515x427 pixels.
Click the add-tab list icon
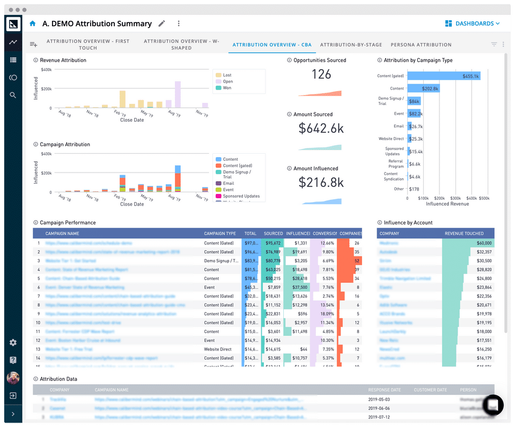[x=33, y=44]
